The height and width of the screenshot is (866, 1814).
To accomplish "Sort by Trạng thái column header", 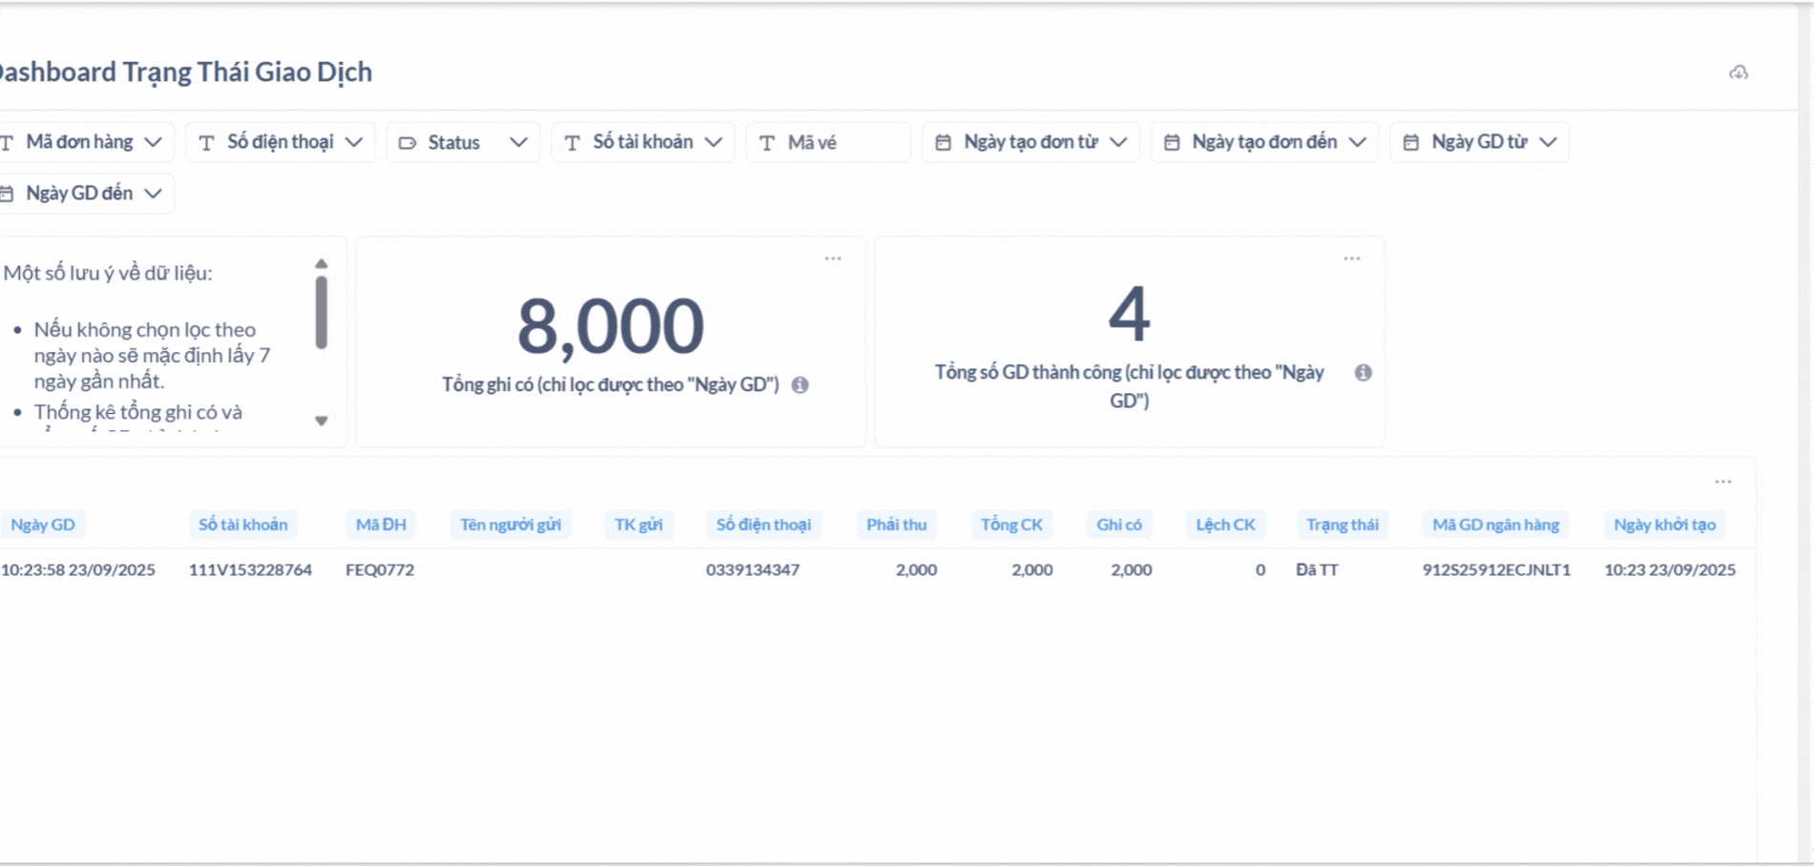I will tap(1342, 525).
